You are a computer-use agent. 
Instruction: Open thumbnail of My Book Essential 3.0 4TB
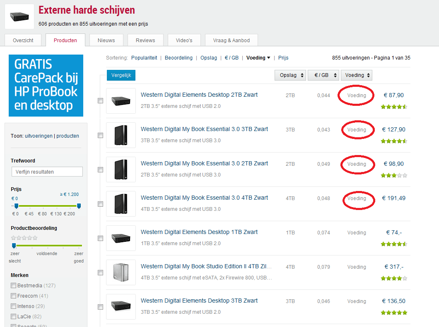[x=121, y=204]
